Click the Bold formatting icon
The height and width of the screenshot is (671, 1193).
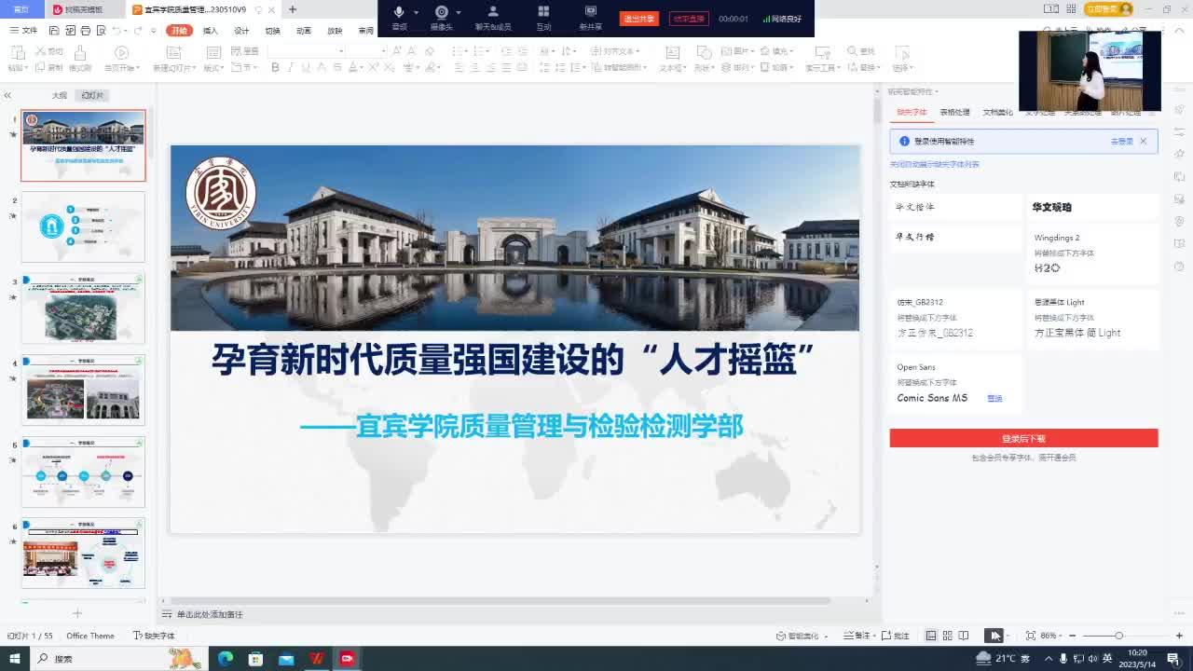click(275, 67)
